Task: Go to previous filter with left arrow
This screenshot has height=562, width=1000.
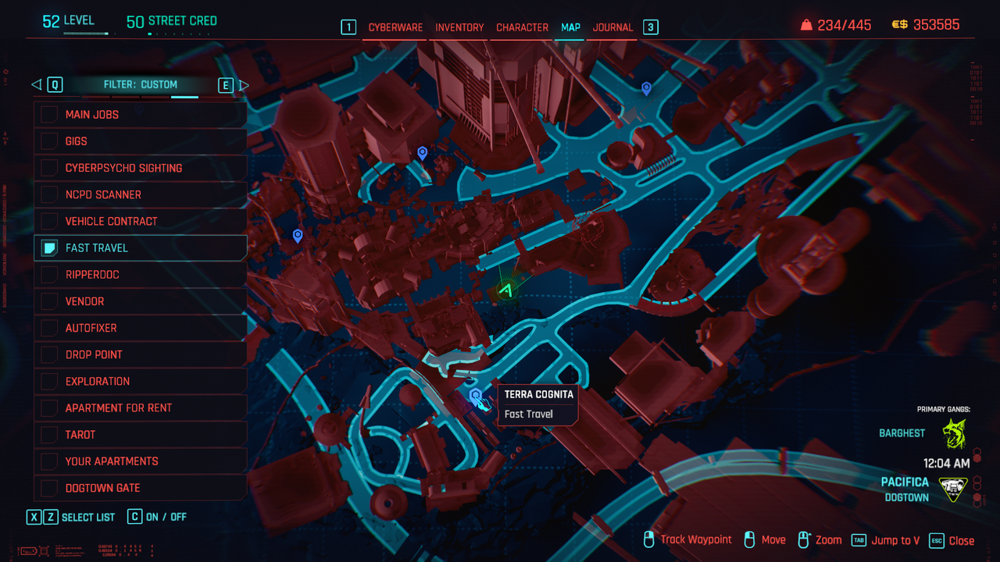Action: coord(36,85)
